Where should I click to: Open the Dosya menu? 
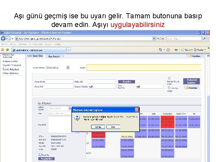coord(4,44)
